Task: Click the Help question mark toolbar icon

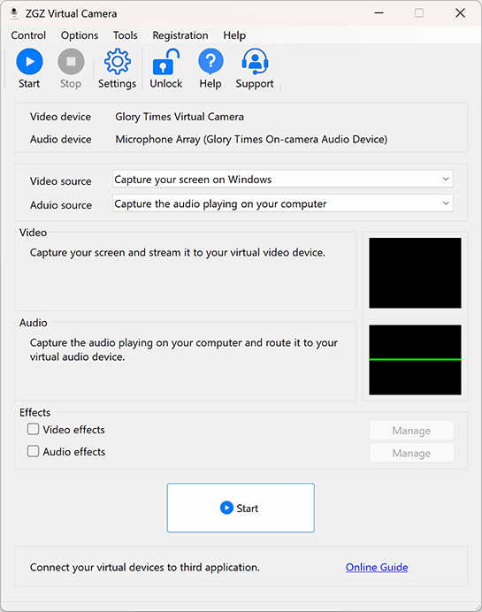Action: pos(210,62)
